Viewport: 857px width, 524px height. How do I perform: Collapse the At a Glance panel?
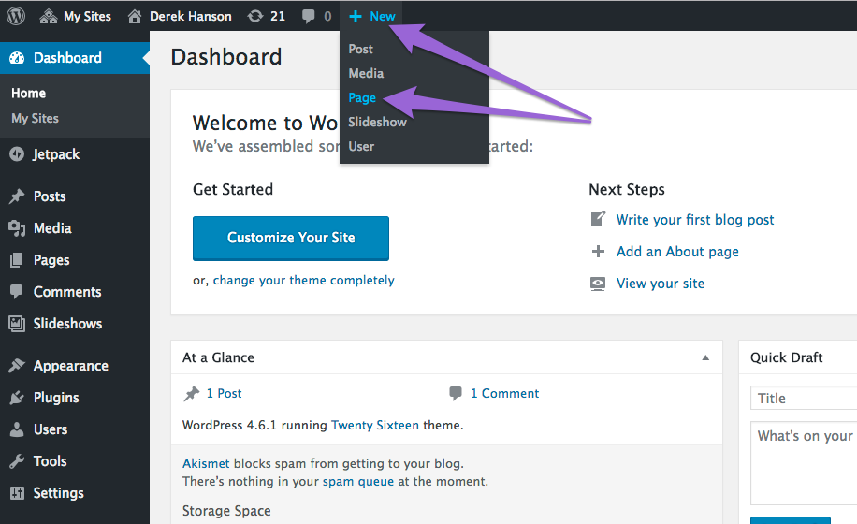tap(705, 357)
